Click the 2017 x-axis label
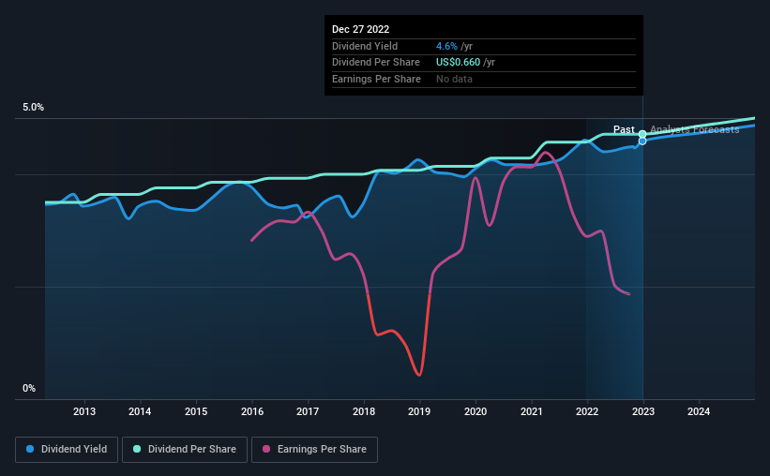The width and height of the screenshot is (770, 476). [x=308, y=411]
